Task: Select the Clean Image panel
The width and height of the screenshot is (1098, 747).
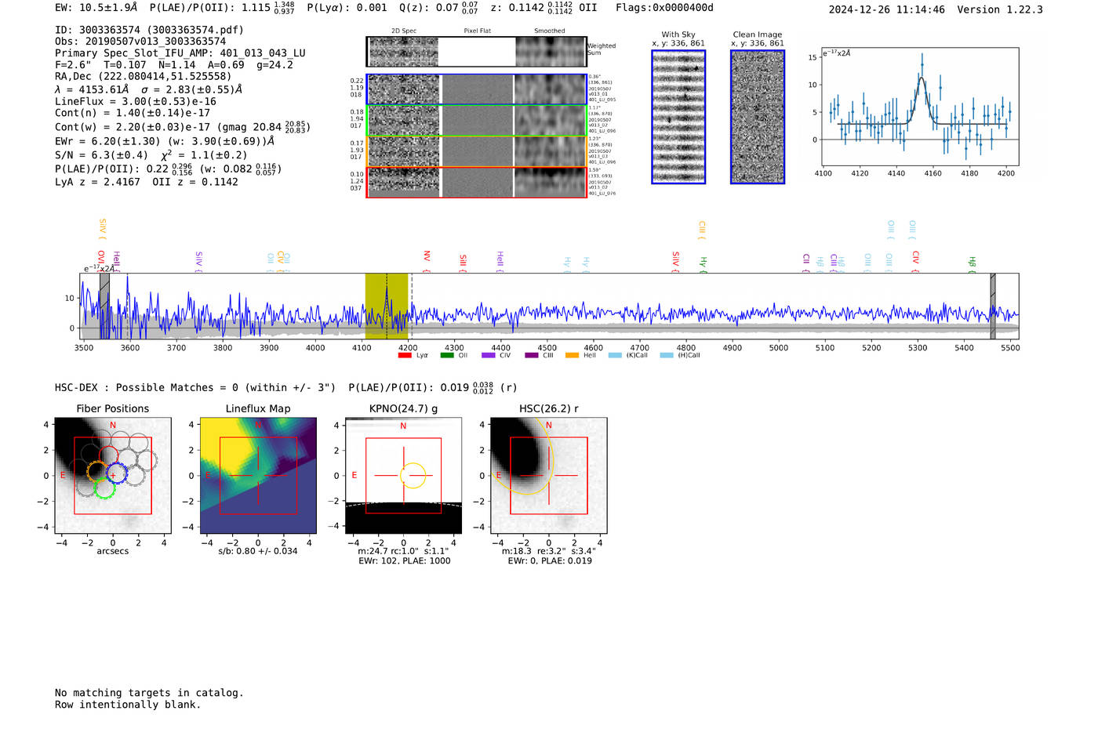Action: click(758, 117)
